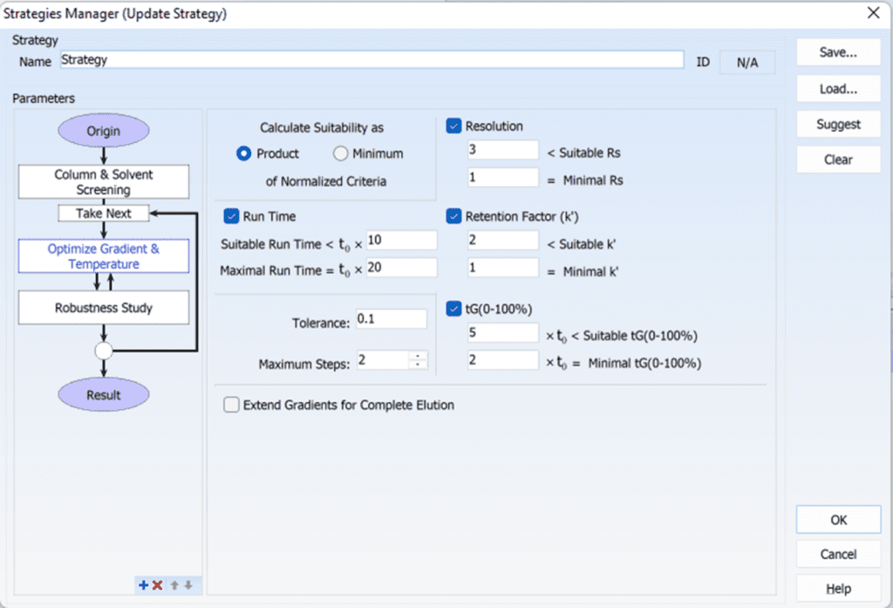Disable the Resolution criterion
This screenshot has width=893, height=608.
click(x=453, y=126)
